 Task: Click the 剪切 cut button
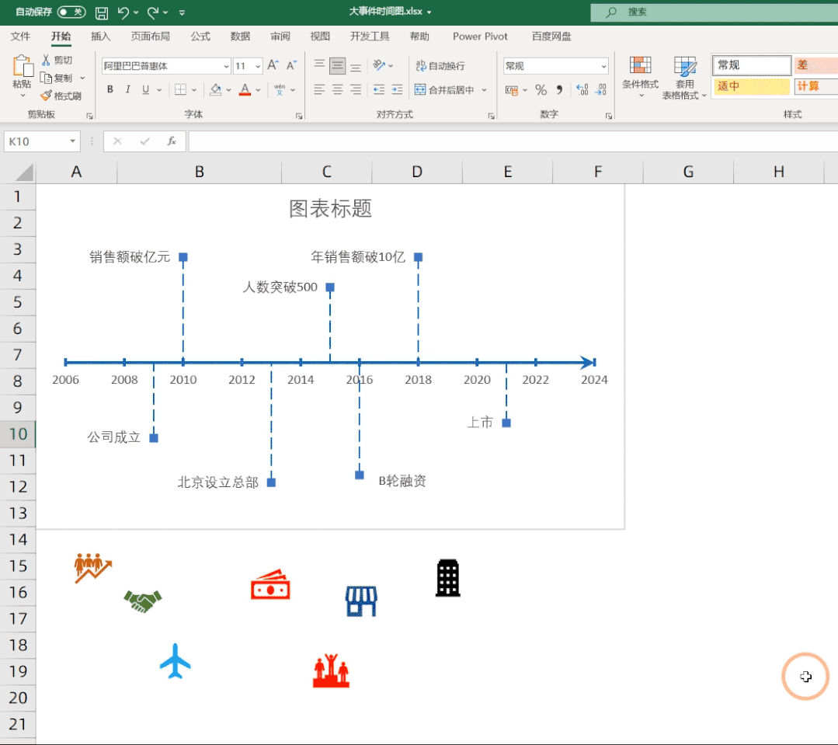(57, 60)
